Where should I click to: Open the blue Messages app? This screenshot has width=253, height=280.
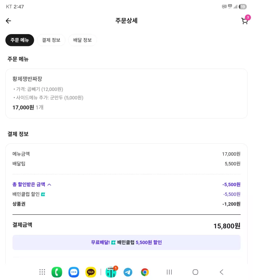(x=74, y=272)
